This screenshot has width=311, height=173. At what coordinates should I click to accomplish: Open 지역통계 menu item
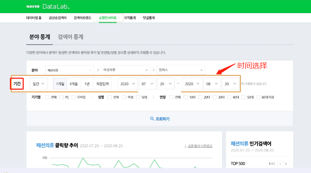tap(130, 18)
